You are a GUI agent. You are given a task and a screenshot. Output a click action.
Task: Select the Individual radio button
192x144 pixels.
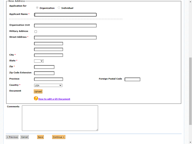[x=59, y=8]
